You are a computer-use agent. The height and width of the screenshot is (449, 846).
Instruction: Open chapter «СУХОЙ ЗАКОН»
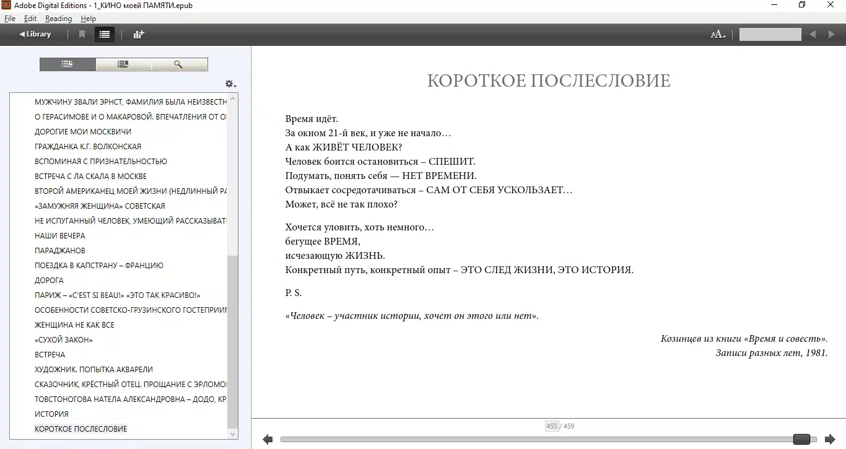64,339
